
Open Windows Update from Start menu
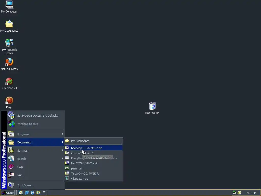[x=35, y=124]
